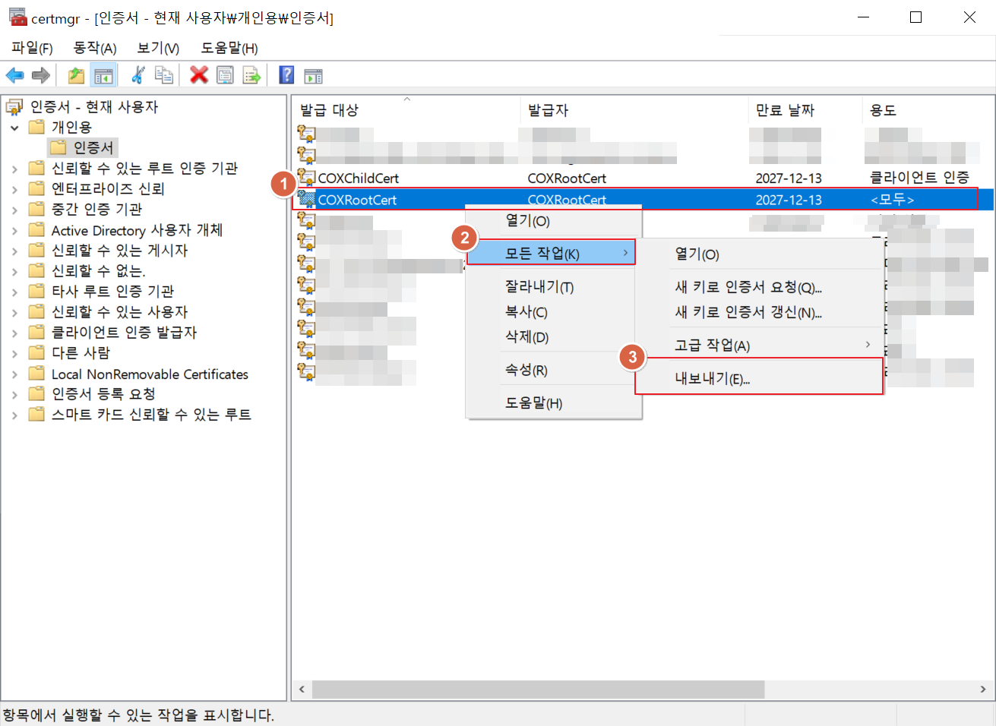Choose 속성(R) in context menu
996x726 pixels.
[x=554, y=370]
